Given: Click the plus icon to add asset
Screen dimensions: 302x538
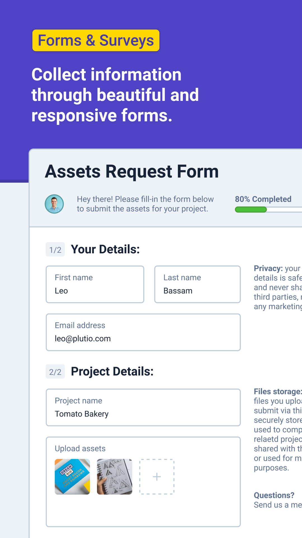Looking at the screenshot, I should (157, 477).
